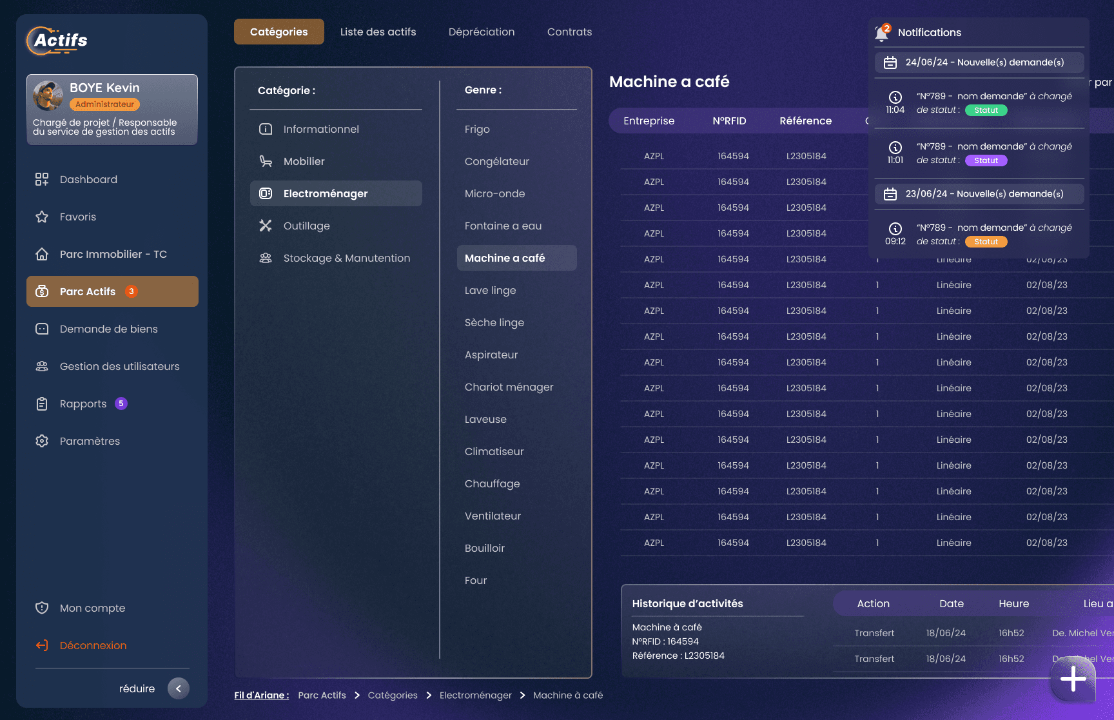Open Gestion des utilisateurs
The height and width of the screenshot is (720, 1114).
pos(119,366)
